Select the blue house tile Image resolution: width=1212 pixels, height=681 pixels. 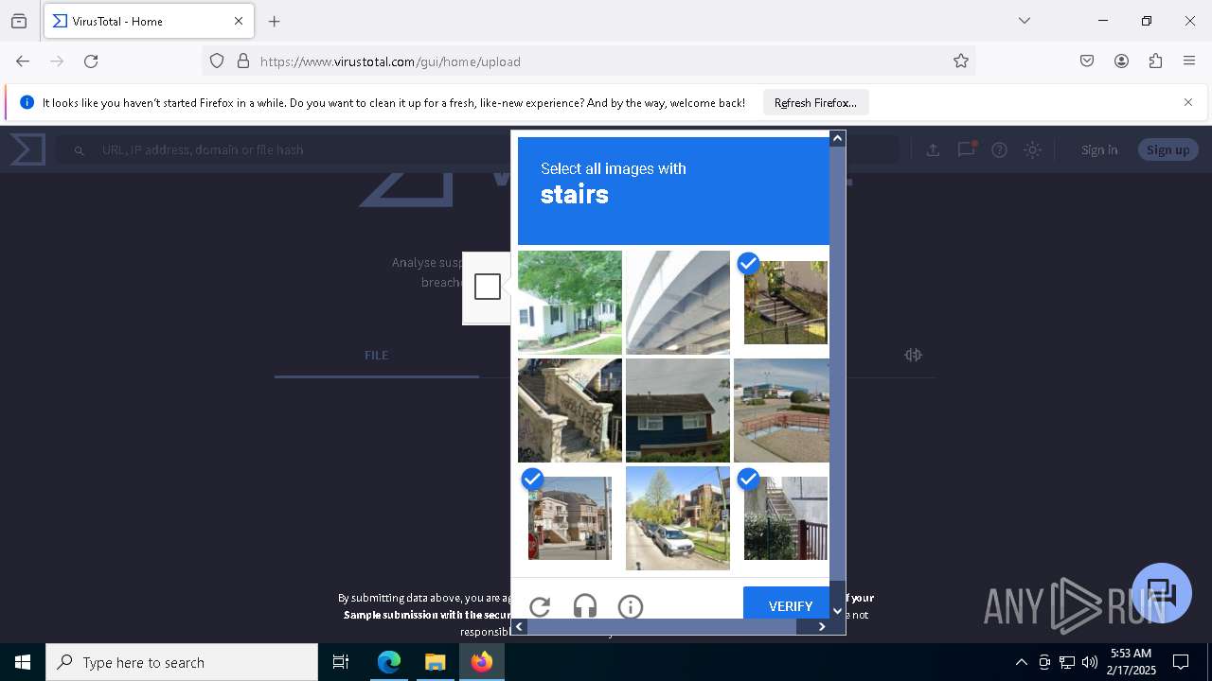[x=678, y=410]
